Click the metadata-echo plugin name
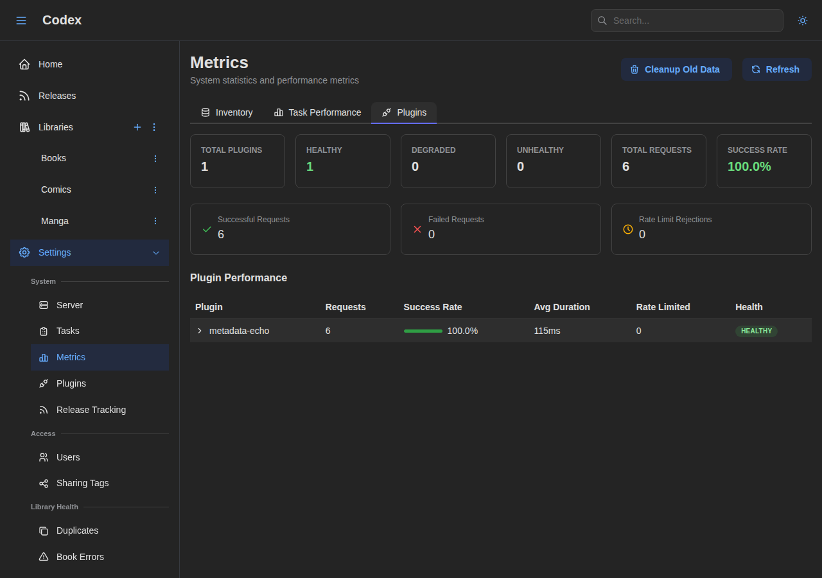Screen dimensions: 822x578 (x=240, y=331)
